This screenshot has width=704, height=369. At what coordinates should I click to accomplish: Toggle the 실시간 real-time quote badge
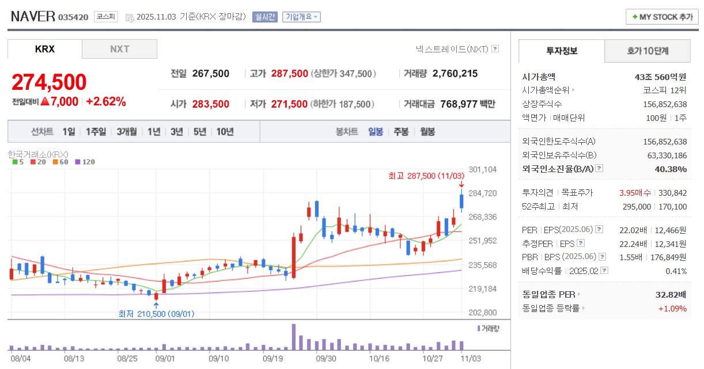coord(264,17)
